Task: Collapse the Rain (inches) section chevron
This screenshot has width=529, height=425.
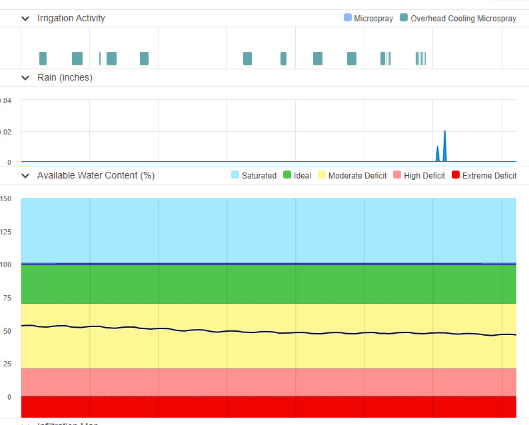Action: tap(25, 77)
